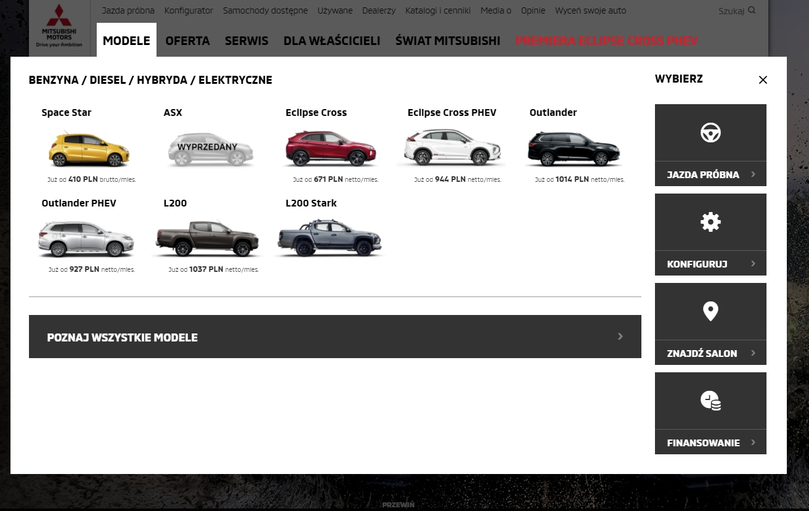Image resolution: width=809 pixels, height=511 pixels.
Task: Click arrow on Poznaj wszystkie modele bar
Action: [620, 337]
